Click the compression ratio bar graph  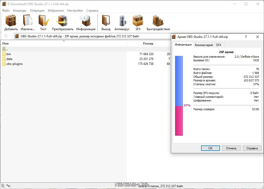(x=179, y=96)
